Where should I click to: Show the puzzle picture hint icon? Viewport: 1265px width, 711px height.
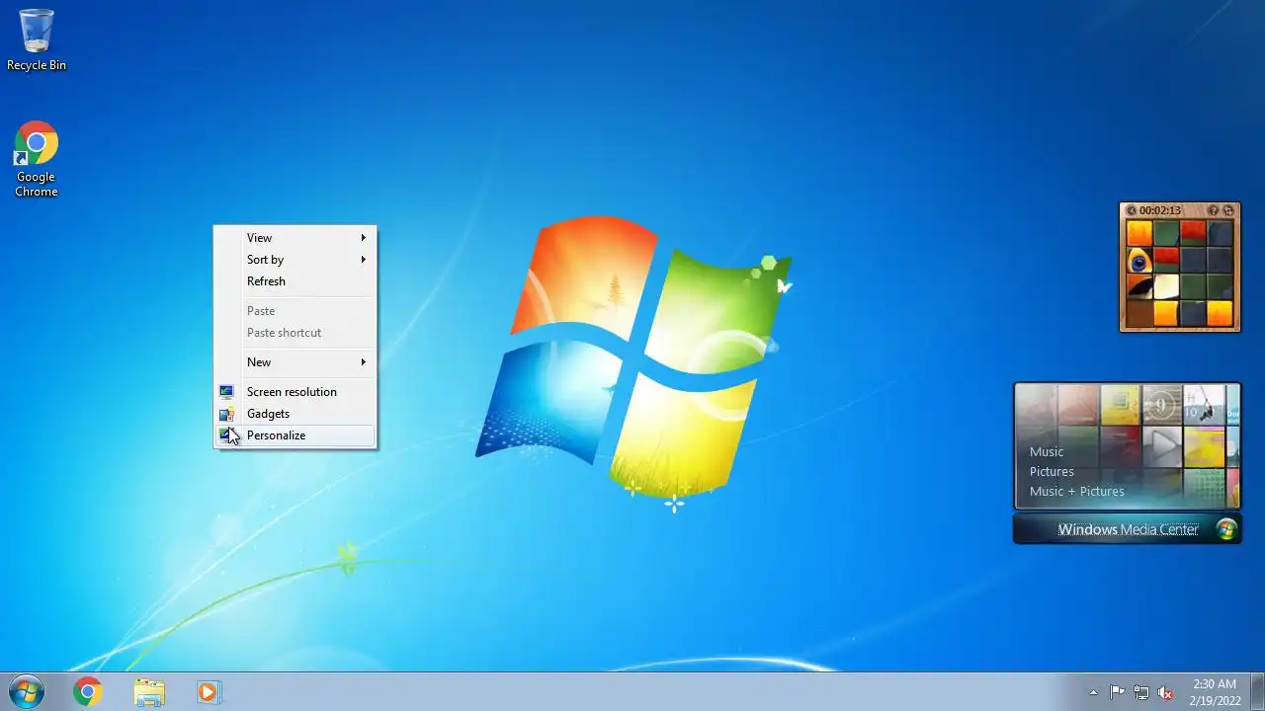[x=1214, y=210]
